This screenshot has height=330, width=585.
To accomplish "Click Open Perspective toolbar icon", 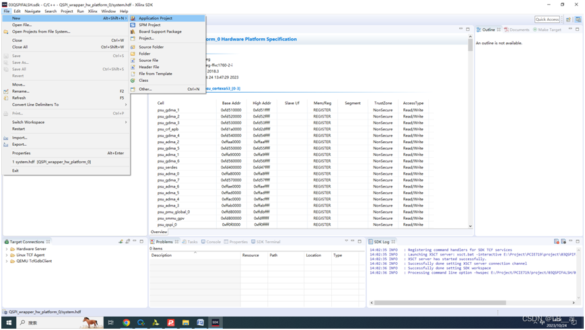I will (569, 19).
